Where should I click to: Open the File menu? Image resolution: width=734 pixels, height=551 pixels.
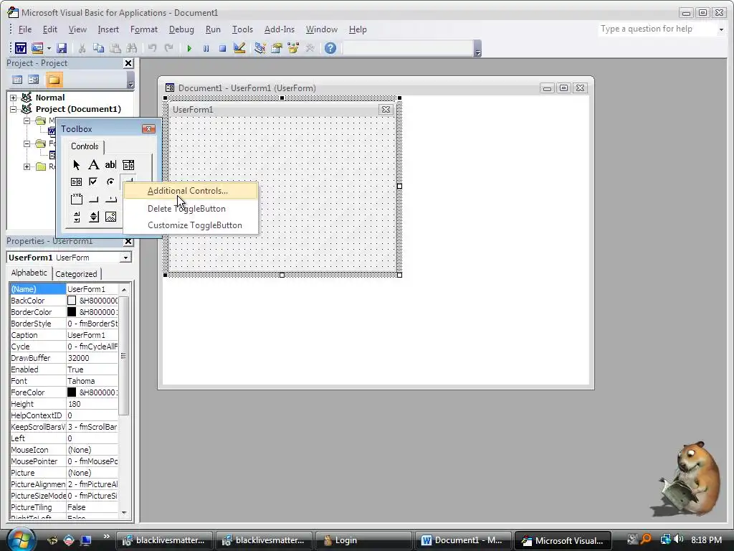click(25, 29)
